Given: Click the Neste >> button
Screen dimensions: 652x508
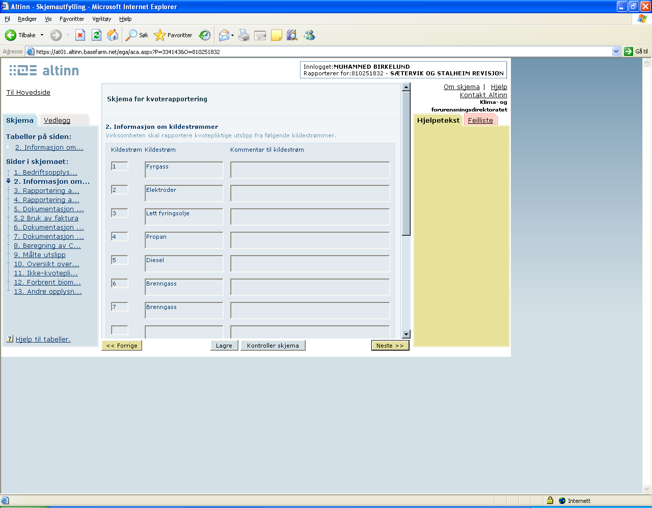Looking at the screenshot, I should [390, 346].
